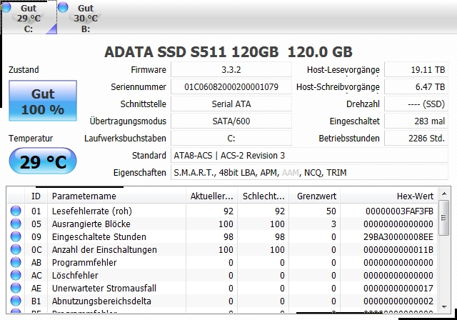Click the Laufwerksbuchstaben field showing C:
The image size is (457, 320).
[231, 138]
